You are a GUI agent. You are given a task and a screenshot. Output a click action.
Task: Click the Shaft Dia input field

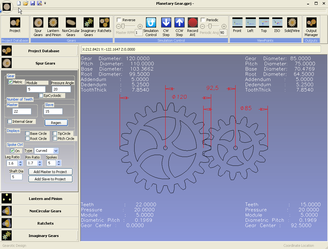click(x=16, y=177)
